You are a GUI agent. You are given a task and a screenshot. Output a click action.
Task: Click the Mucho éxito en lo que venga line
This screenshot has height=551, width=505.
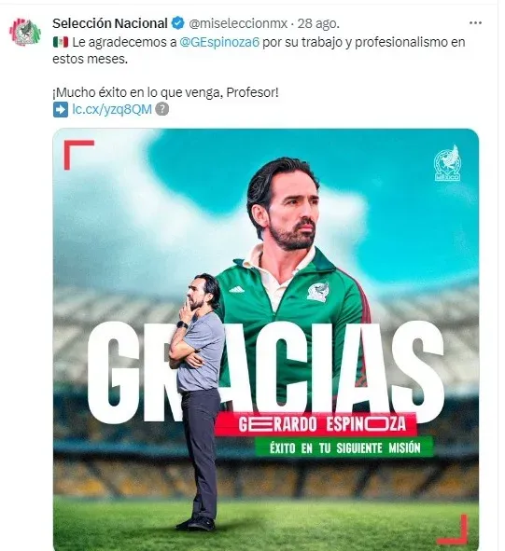coord(165,92)
